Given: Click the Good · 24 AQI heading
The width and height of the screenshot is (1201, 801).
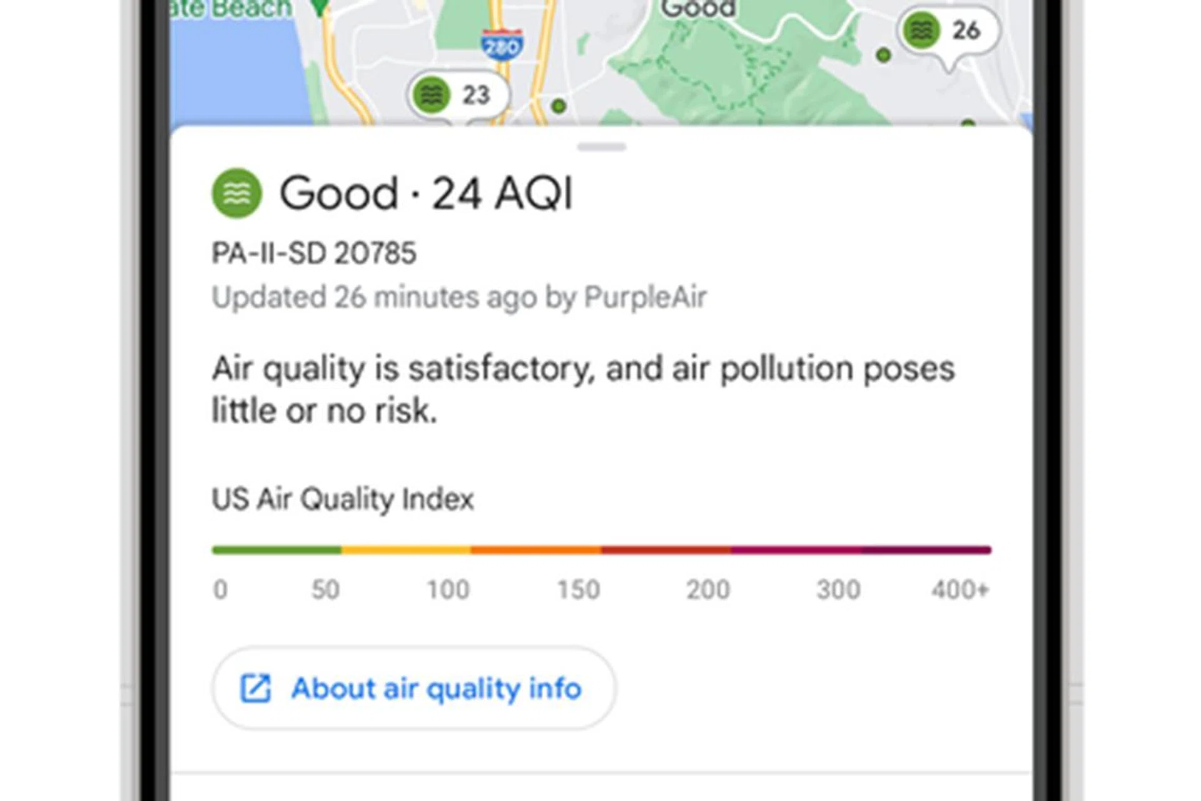Looking at the screenshot, I should pos(425,193).
